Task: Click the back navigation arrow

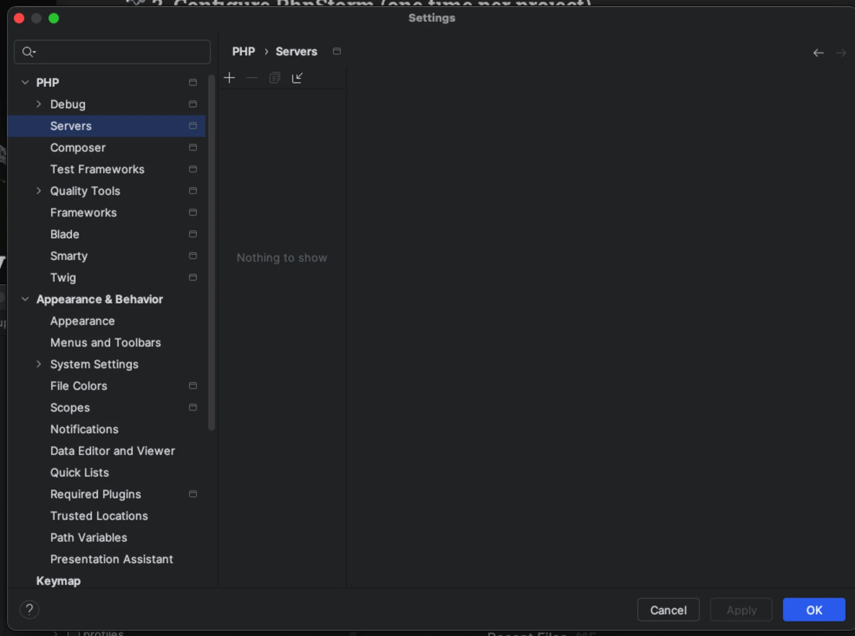Action: pos(818,53)
